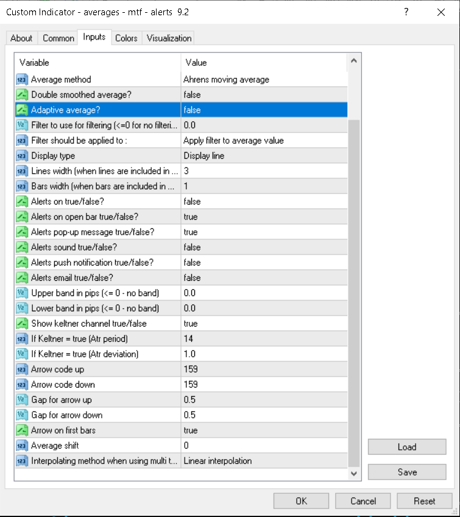The image size is (460, 517).
Task: Toggle the Alerts on true/false value
Action: click(264, 201)
